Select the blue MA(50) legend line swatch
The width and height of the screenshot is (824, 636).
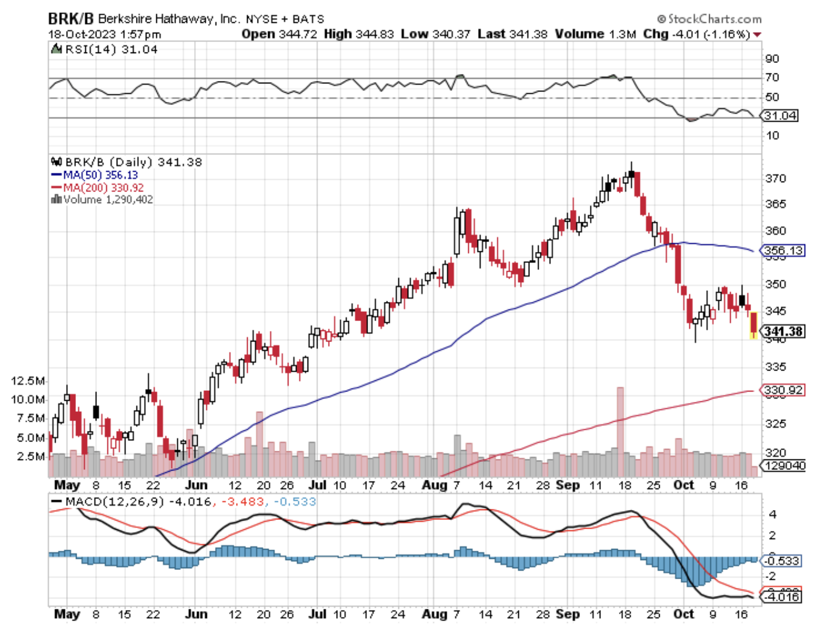pyautogui.click(x=56, y=175)
